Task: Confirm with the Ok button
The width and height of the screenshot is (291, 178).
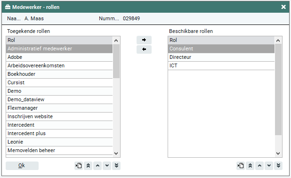Action: coord(22,166)
